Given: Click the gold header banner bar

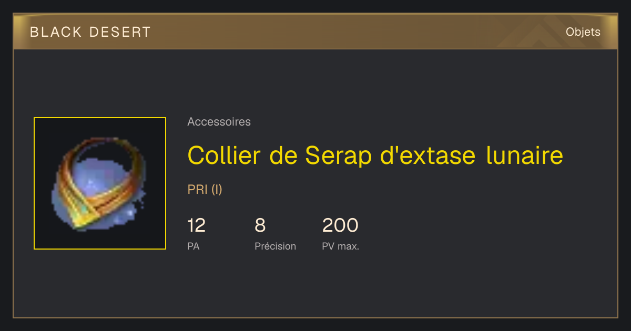Looking at the screenshot, I should tap(315, 32).
